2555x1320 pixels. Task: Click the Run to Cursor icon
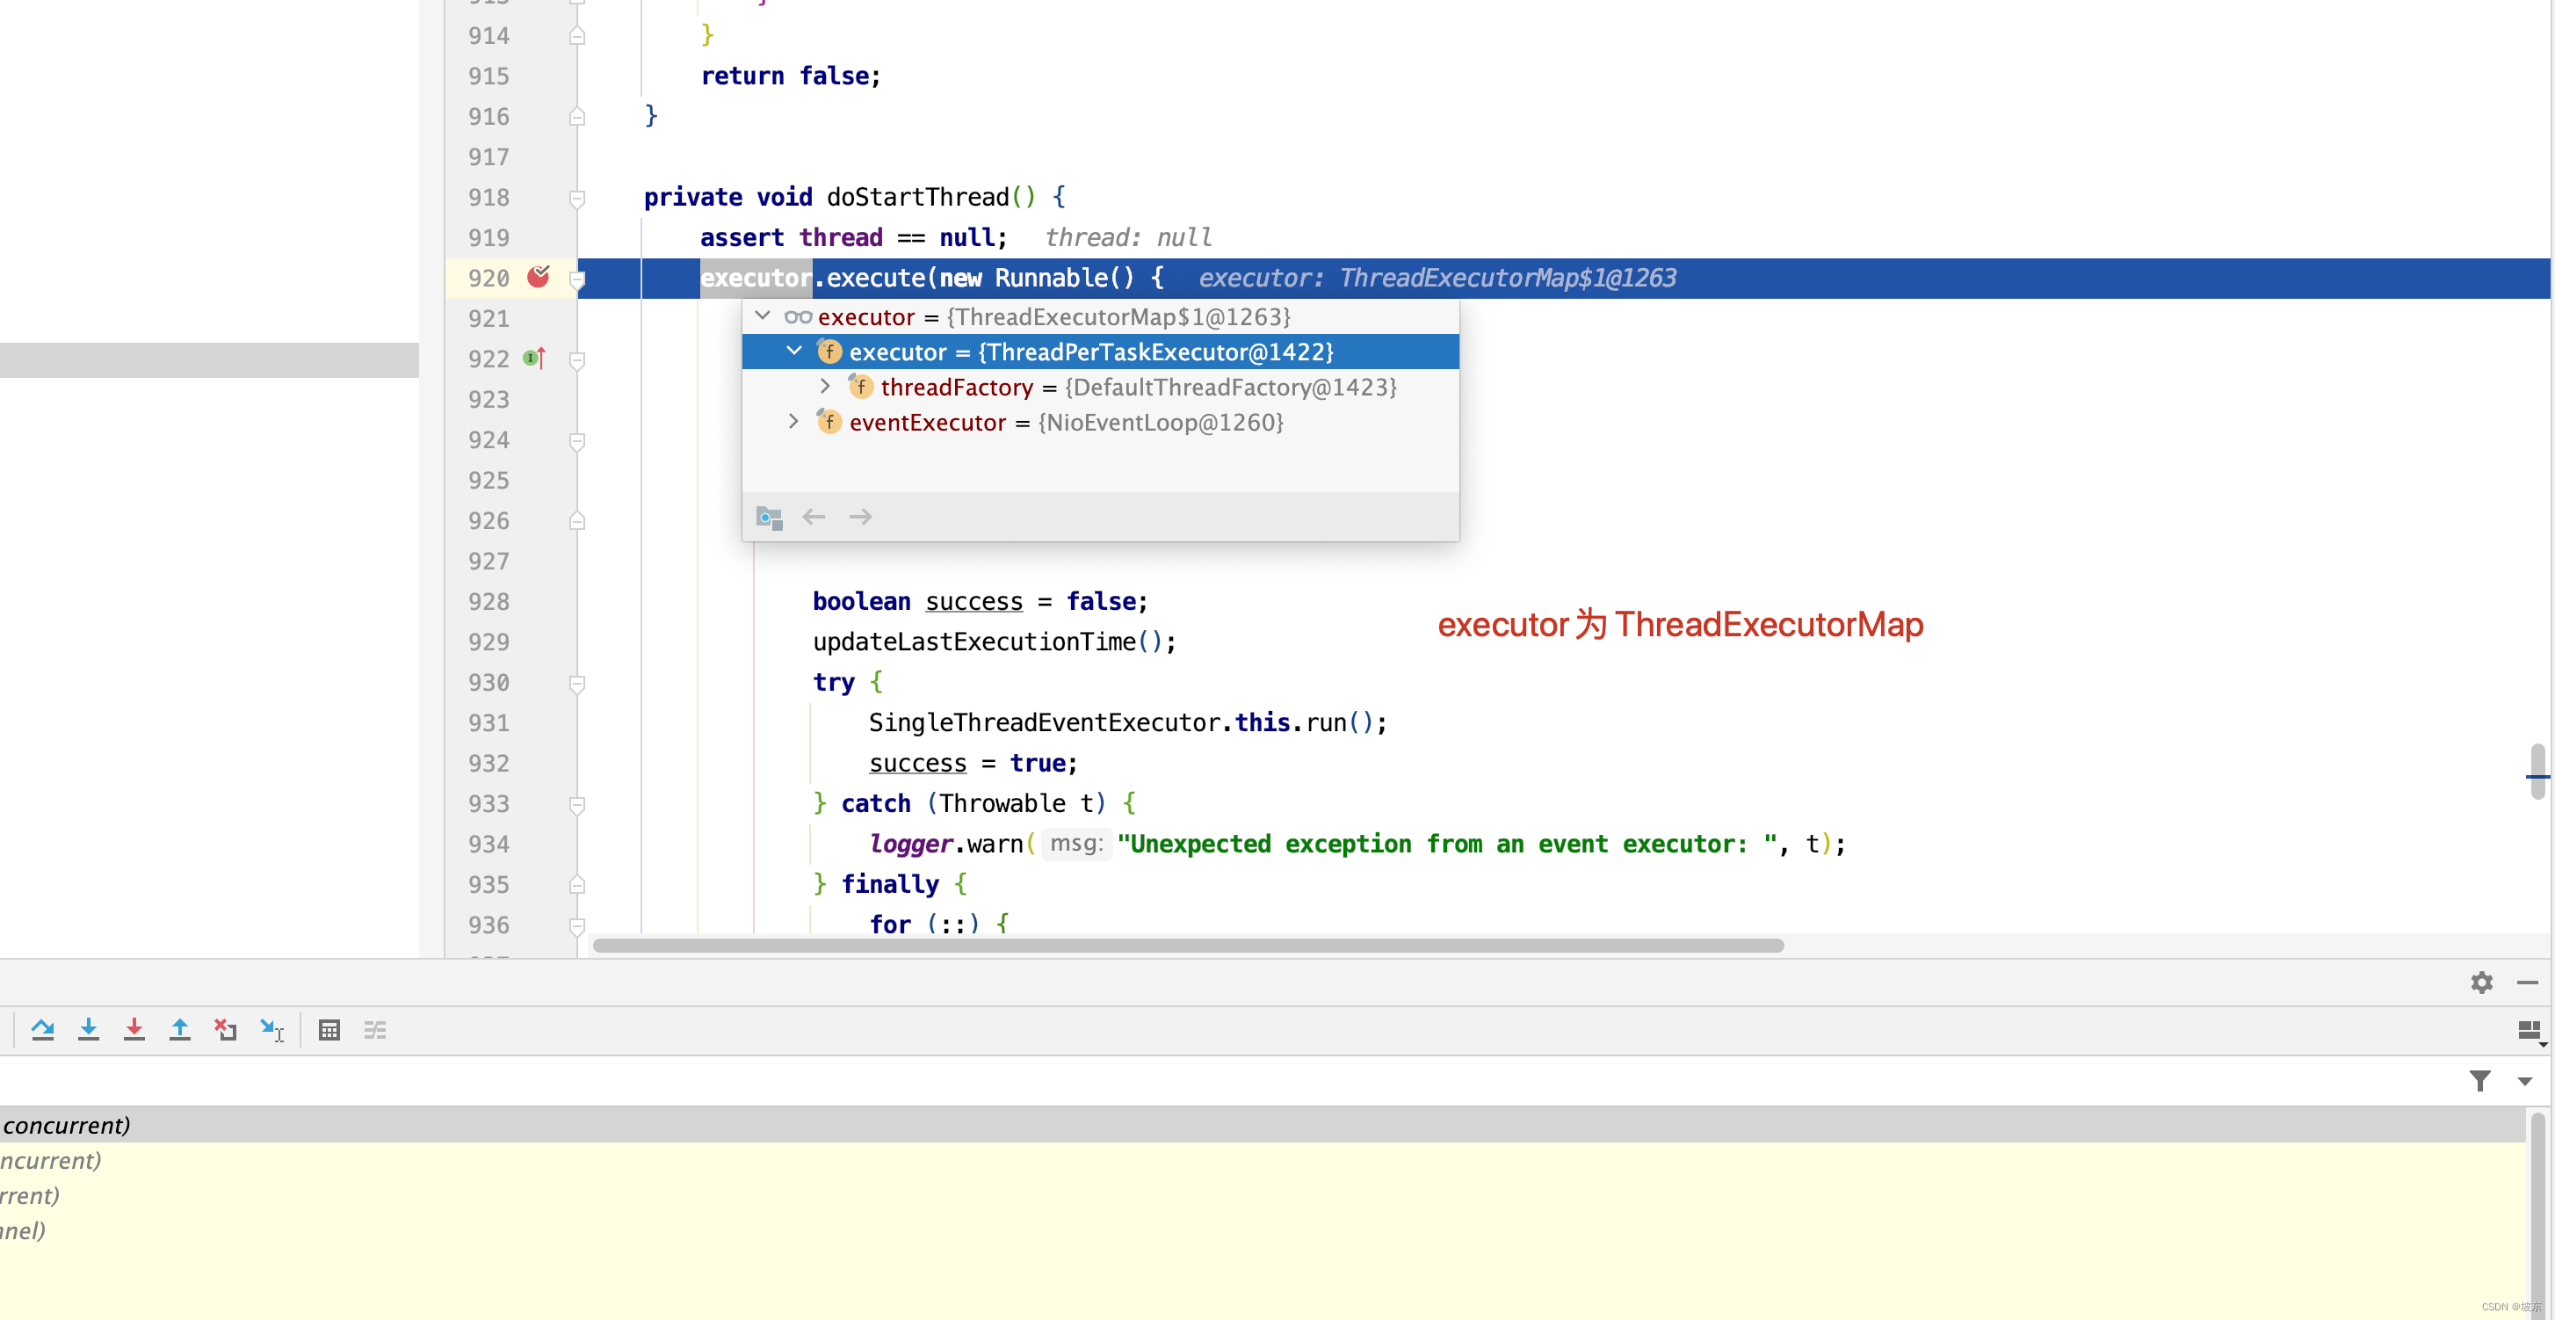coord(271,1029)
